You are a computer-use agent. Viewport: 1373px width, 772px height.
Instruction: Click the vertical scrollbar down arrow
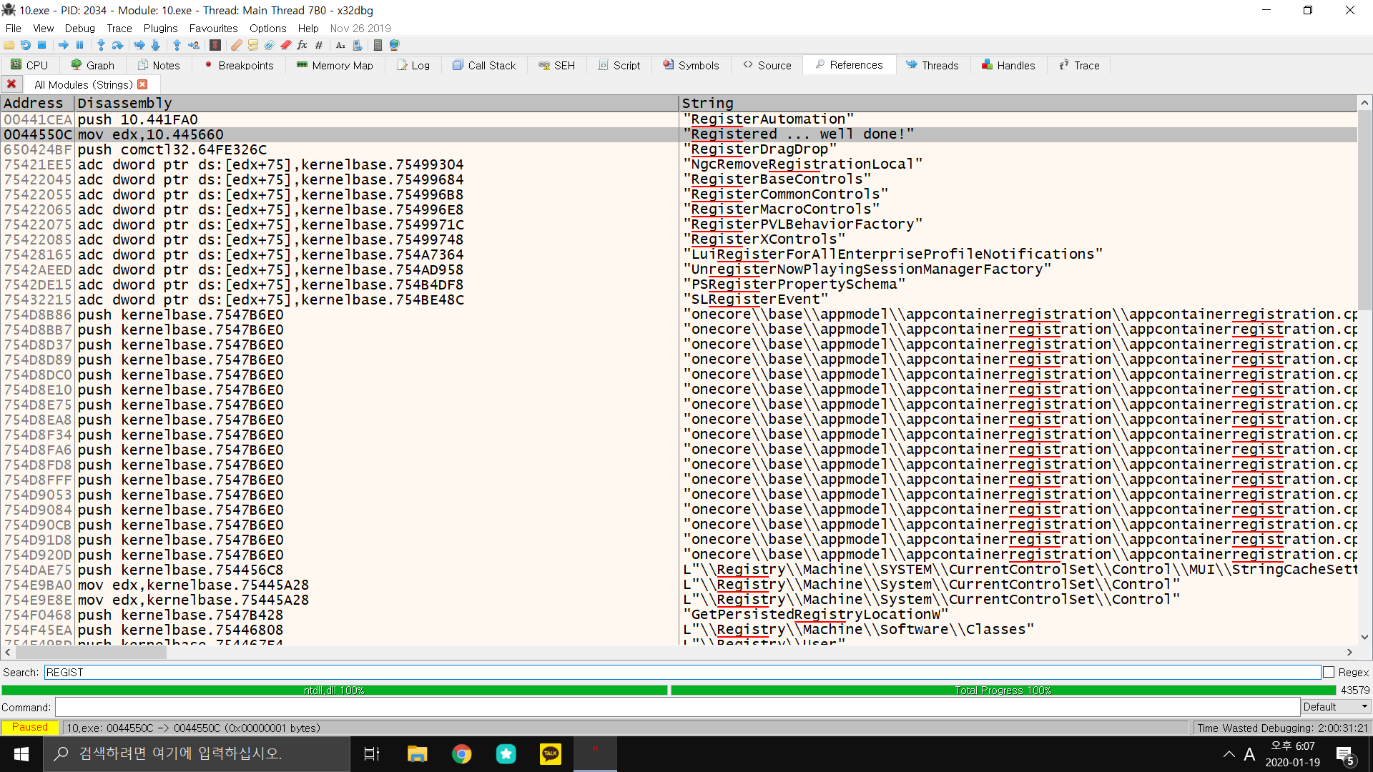[x=1364, y=637]
